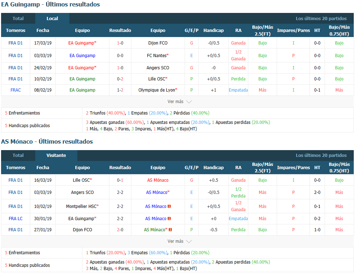
Task: Click the Empatada RA cell in FRAC row
Action: click(x=238, y=90)
